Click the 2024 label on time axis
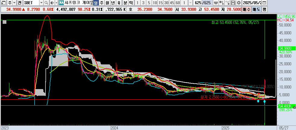Screen dimensions: 296x130 tap(115, 128)
